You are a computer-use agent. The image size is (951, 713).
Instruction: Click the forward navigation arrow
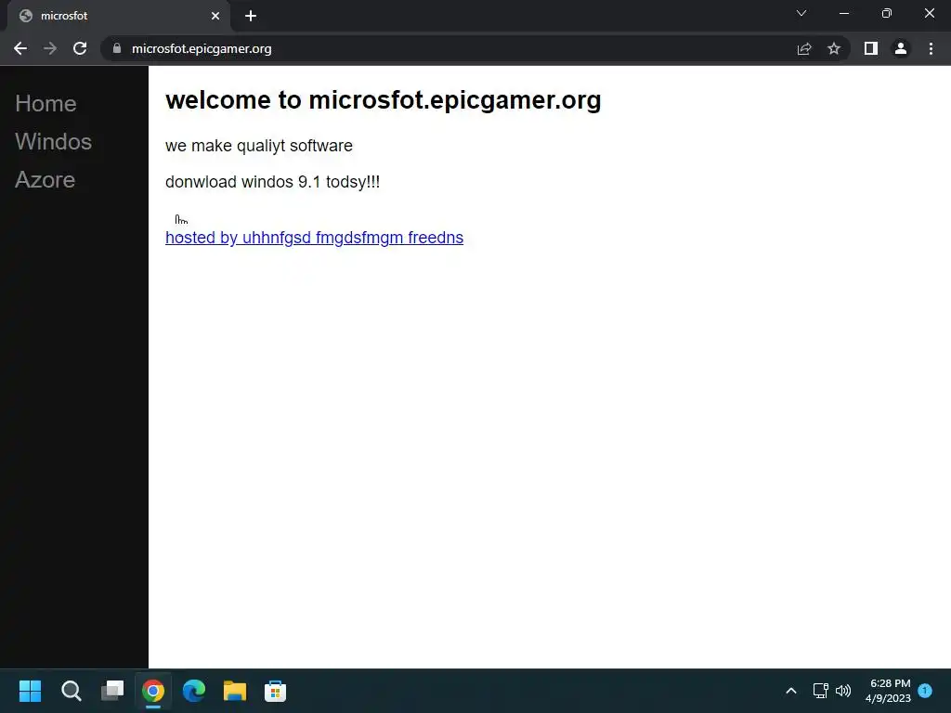point(50,48)
